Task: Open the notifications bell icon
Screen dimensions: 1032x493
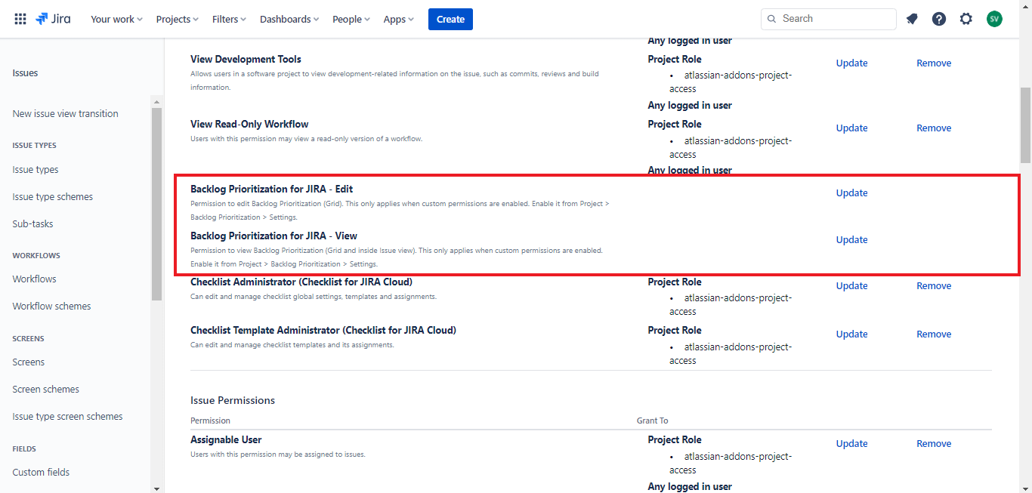Action: (x=912, y=19)
